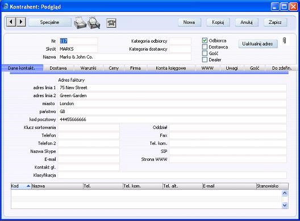300x221 pixels.
Task: Edit the Nazwa field
Action: point(124,57)
